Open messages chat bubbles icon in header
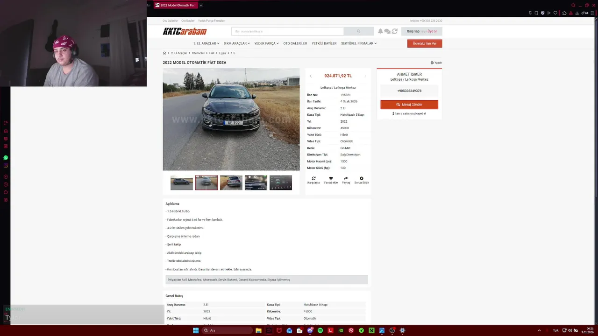Image resolution: width=598 pixels, height=336 pixels. tap(387, 31)
